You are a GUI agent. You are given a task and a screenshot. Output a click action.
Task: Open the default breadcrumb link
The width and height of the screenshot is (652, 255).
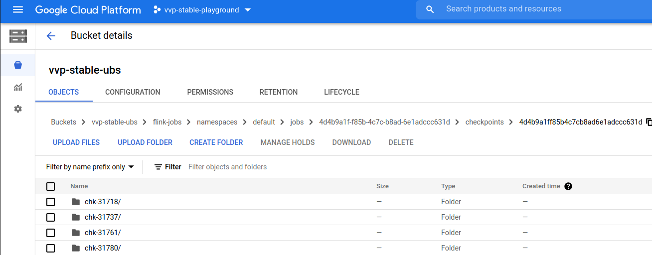[264, 122]
